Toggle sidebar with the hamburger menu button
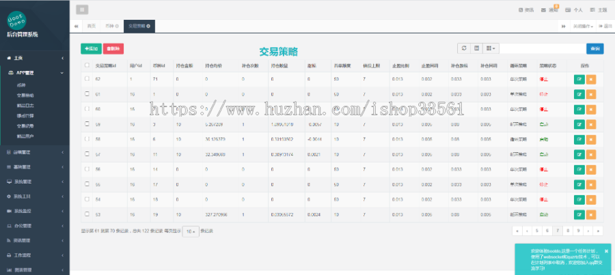 [x=82, y=10]
